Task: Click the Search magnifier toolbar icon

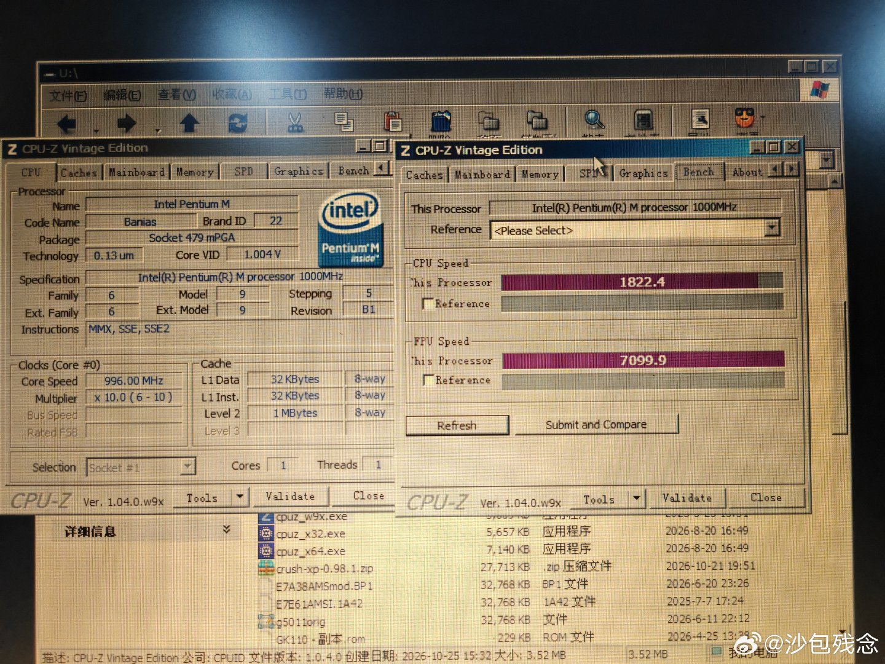Action: [x=594, y=119]
